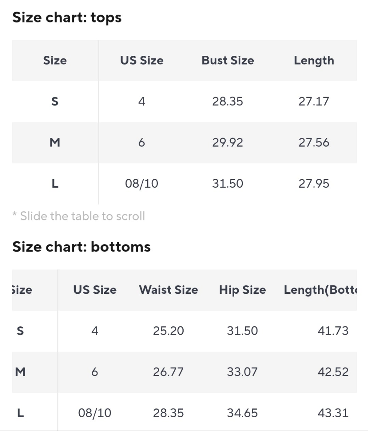This screenshot has height=431, width=368.
Task: Click the US Size header in bottoms chart
Action: (95, 290)
